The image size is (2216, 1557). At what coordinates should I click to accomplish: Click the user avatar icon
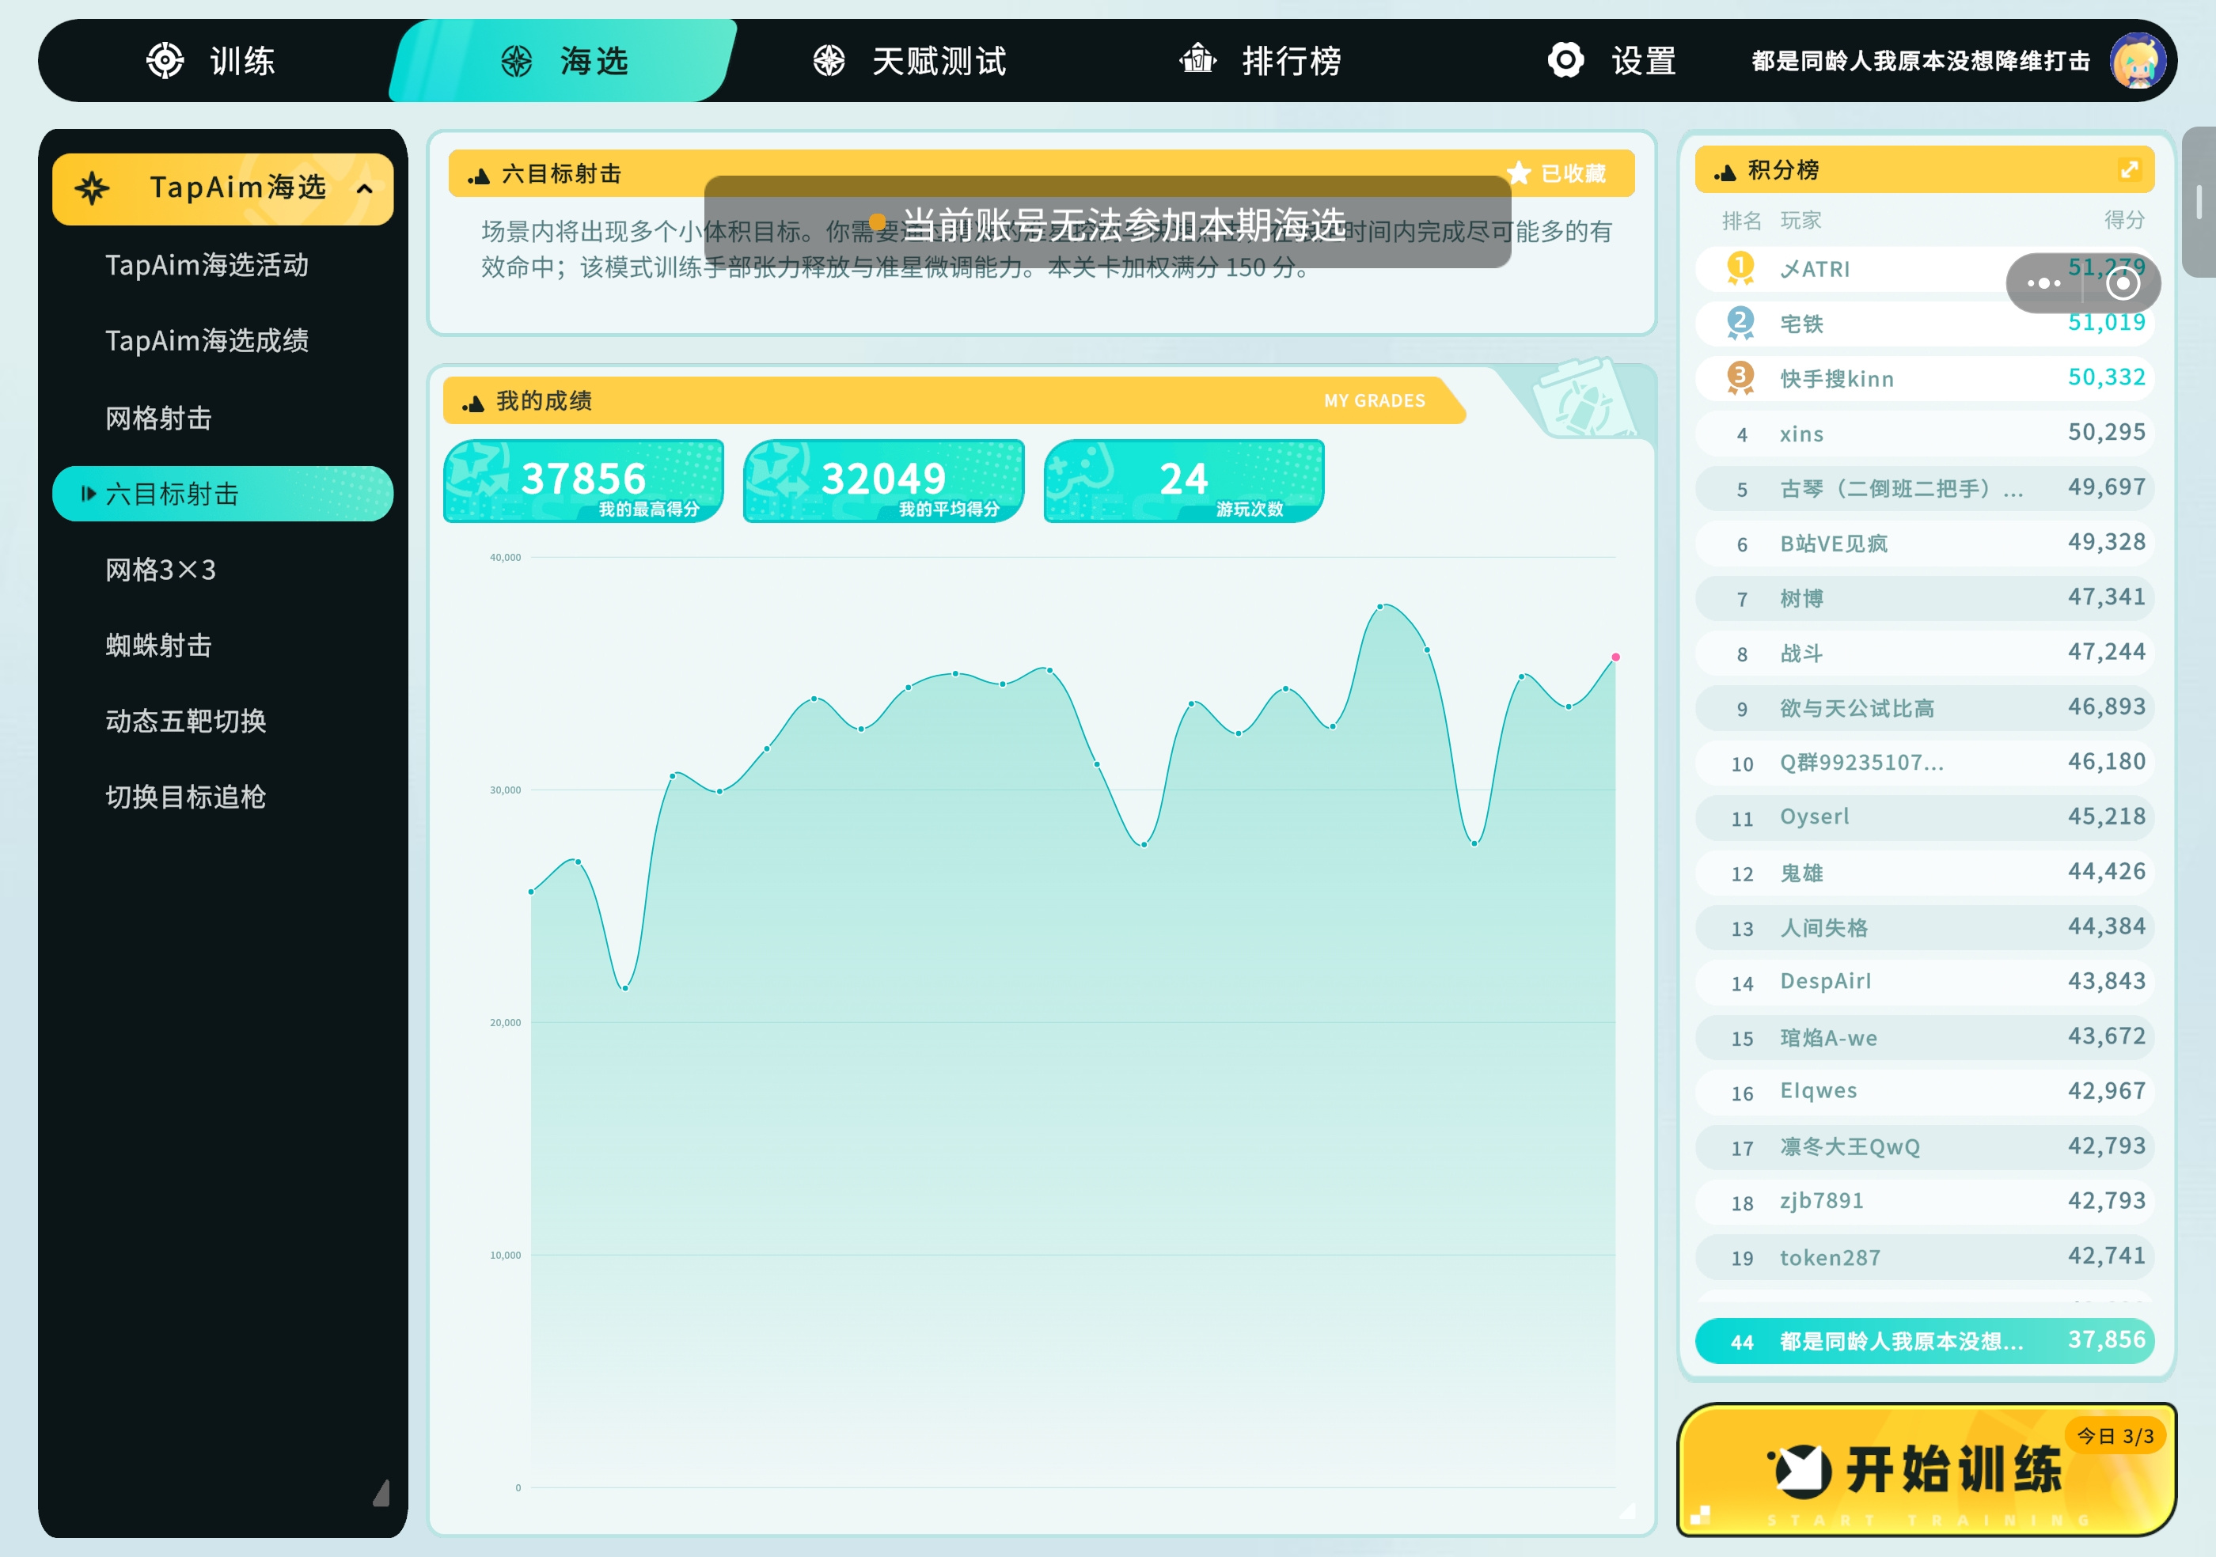point(2137,61)
